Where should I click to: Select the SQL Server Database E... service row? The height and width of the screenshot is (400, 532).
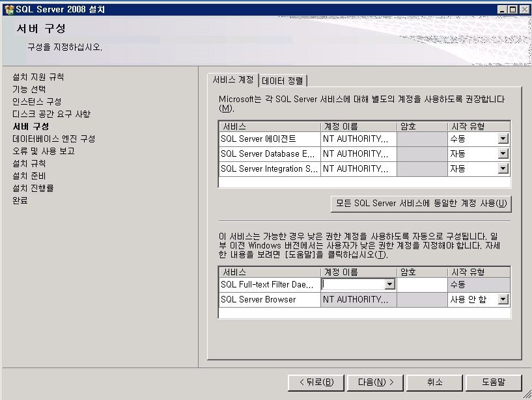click(270, 153)
